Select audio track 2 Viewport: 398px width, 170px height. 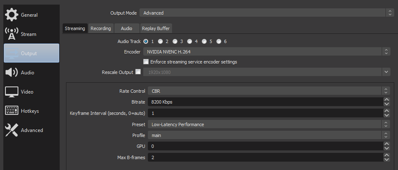click(x=160, y=41)
